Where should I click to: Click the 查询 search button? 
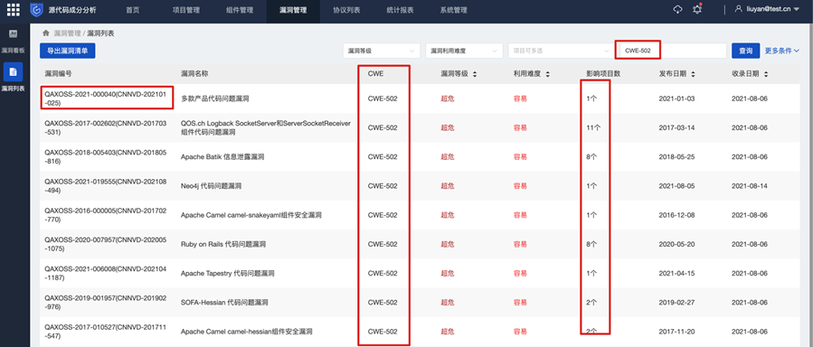pos(745,51)
